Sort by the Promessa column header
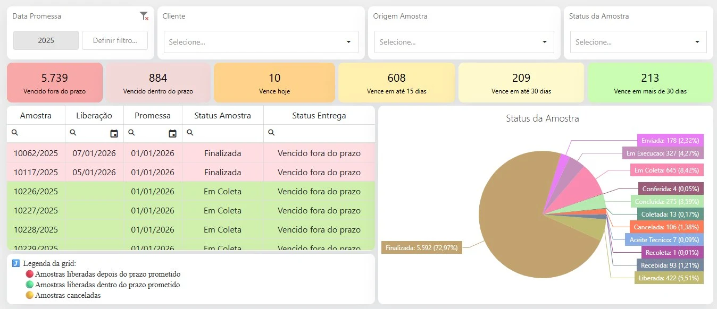 (x=153, y=115)
